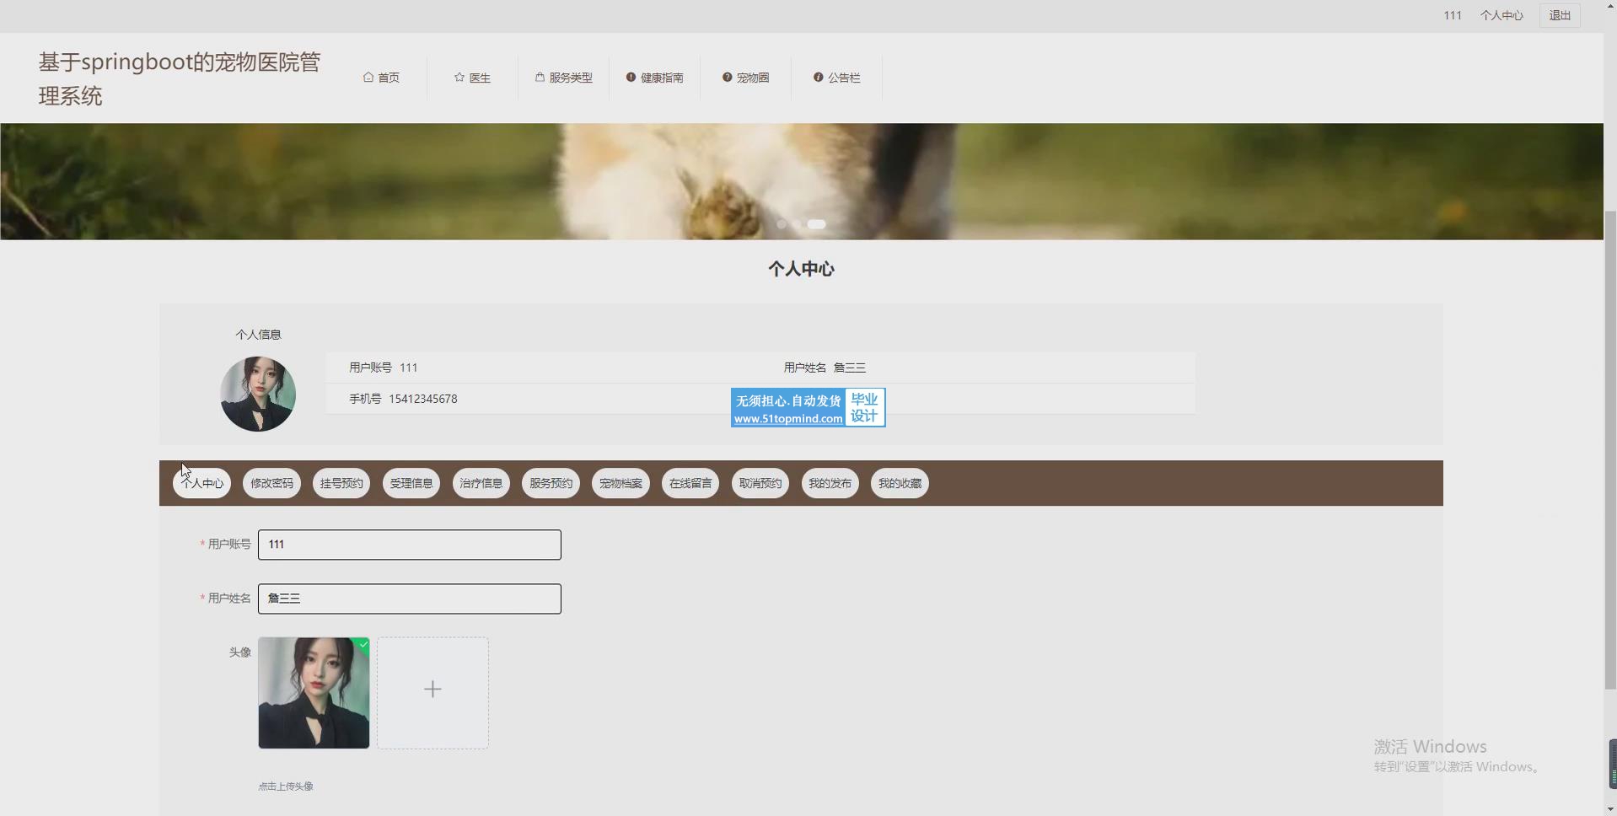Image resolution: width=1617 pixels, height=816 pixels.
Task: Click the 个人中心 page heading
Action: coord(802,269)
